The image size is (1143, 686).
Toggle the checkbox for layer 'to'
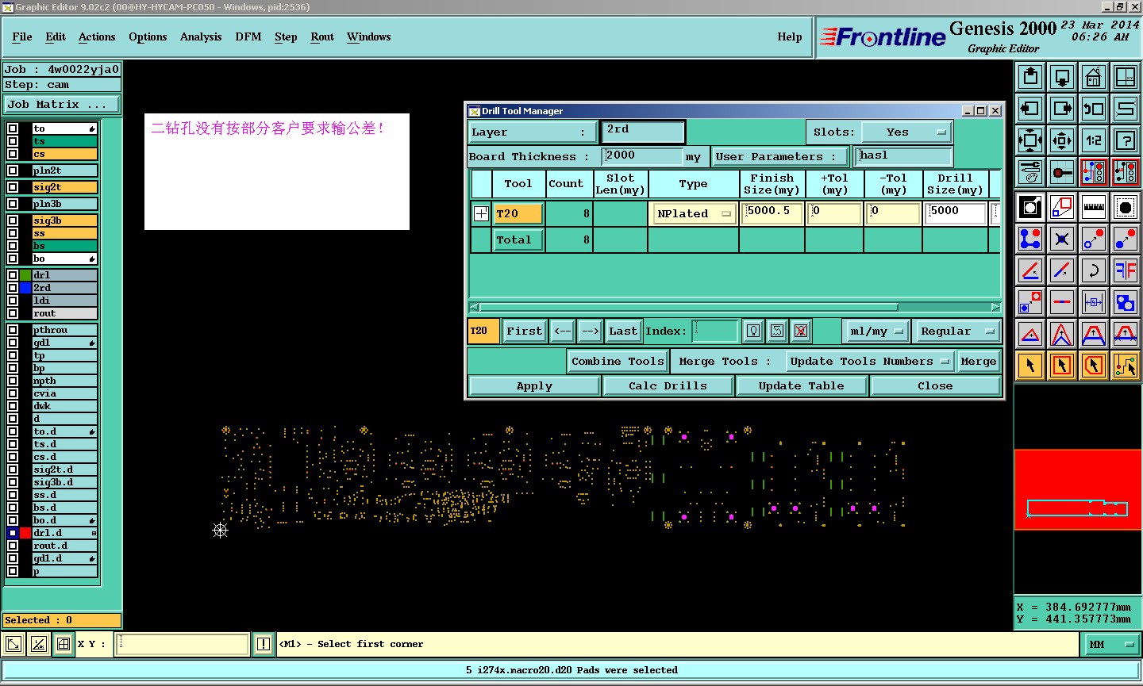tap(13, 128)
